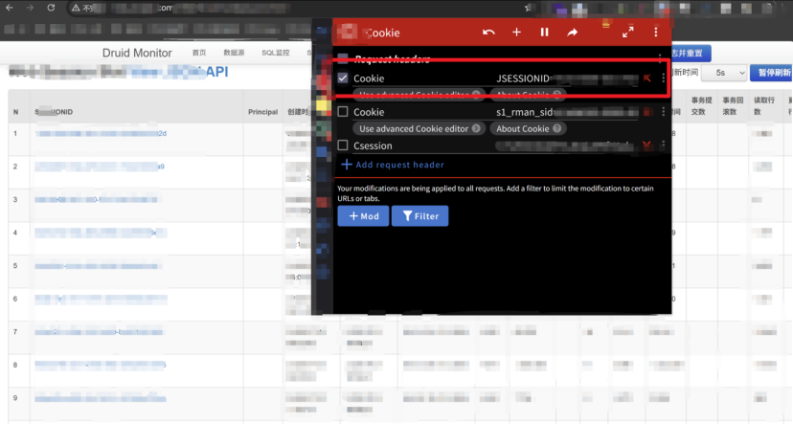Open the SQL监控 tab in Druid Monitor
Image resolution: width=793 pixels, height=424 pixels.
tap(276, 53)
